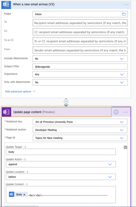The width and height of the screenshot is (136, 207).
Task: Insert a new step with the plus icon
Action: (x=66, y=101)
